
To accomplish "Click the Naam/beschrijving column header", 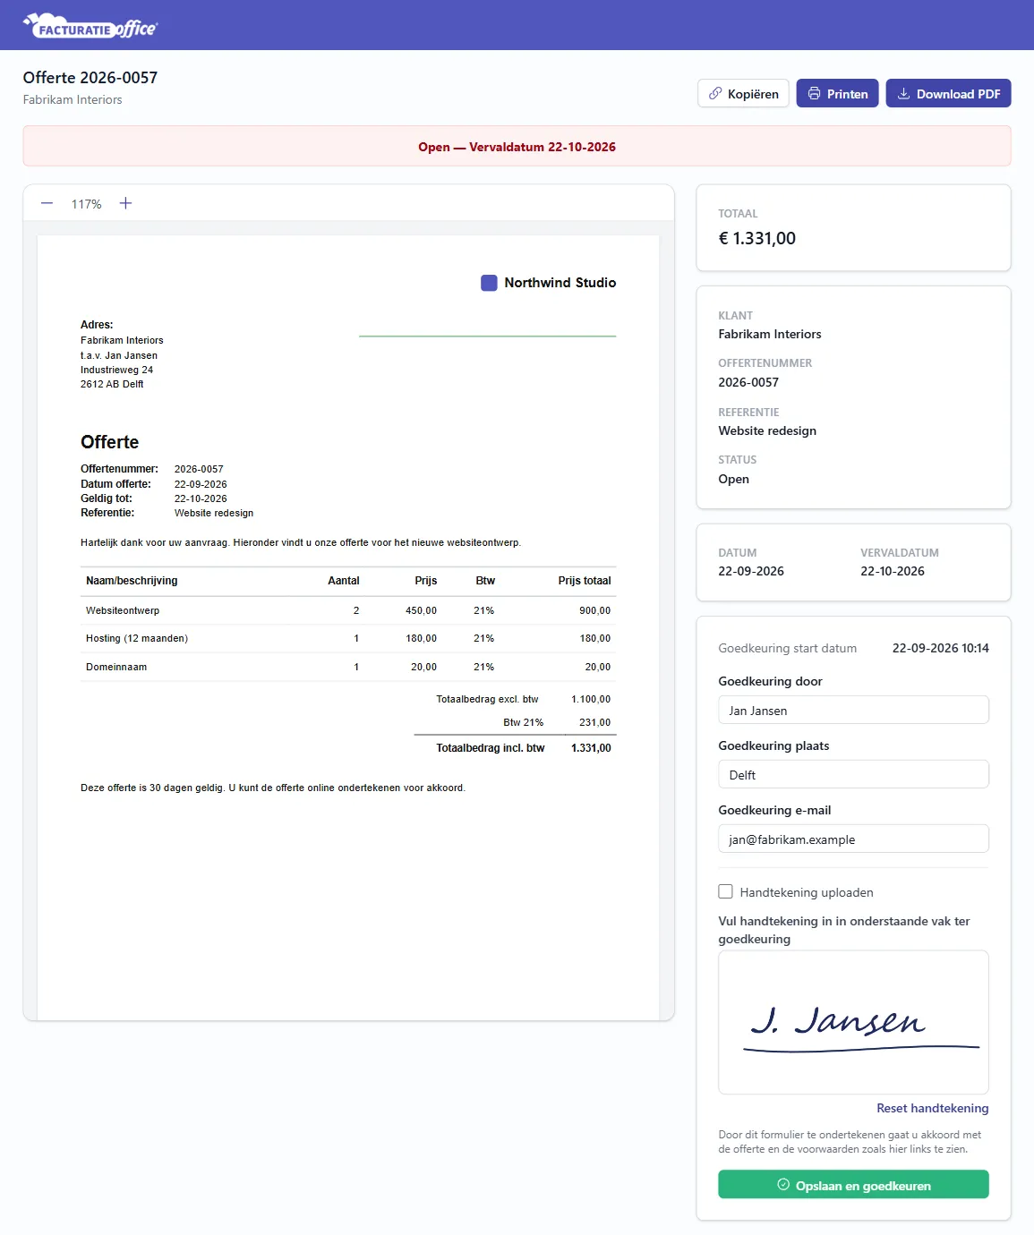I will point(132,581).
